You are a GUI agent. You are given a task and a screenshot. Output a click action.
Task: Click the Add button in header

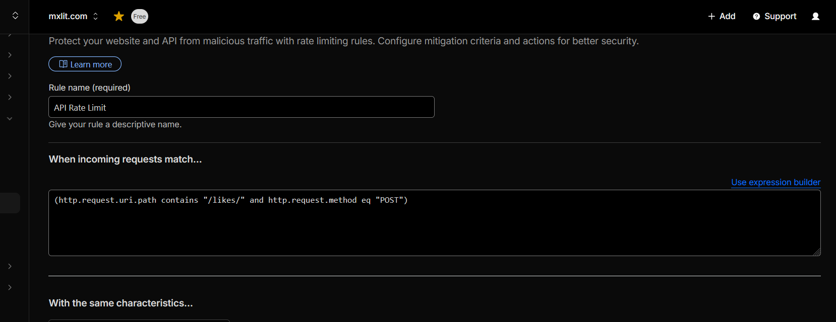pos(722,17)
